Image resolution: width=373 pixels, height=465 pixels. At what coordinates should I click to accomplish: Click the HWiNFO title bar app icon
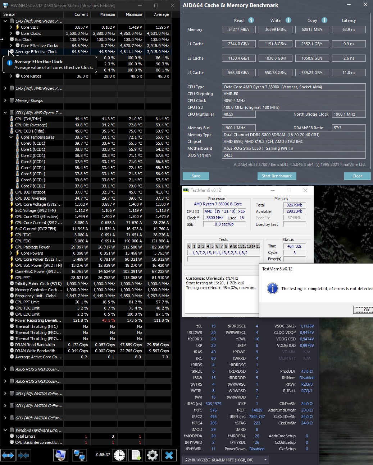(x=5, y=6)
